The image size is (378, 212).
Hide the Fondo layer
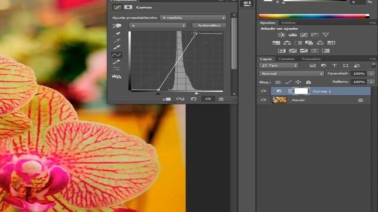point(263,100)
